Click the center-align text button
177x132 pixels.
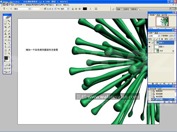click(76, 9)
